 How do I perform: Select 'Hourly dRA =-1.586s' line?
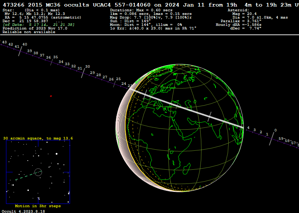click(x=238, y=24)
